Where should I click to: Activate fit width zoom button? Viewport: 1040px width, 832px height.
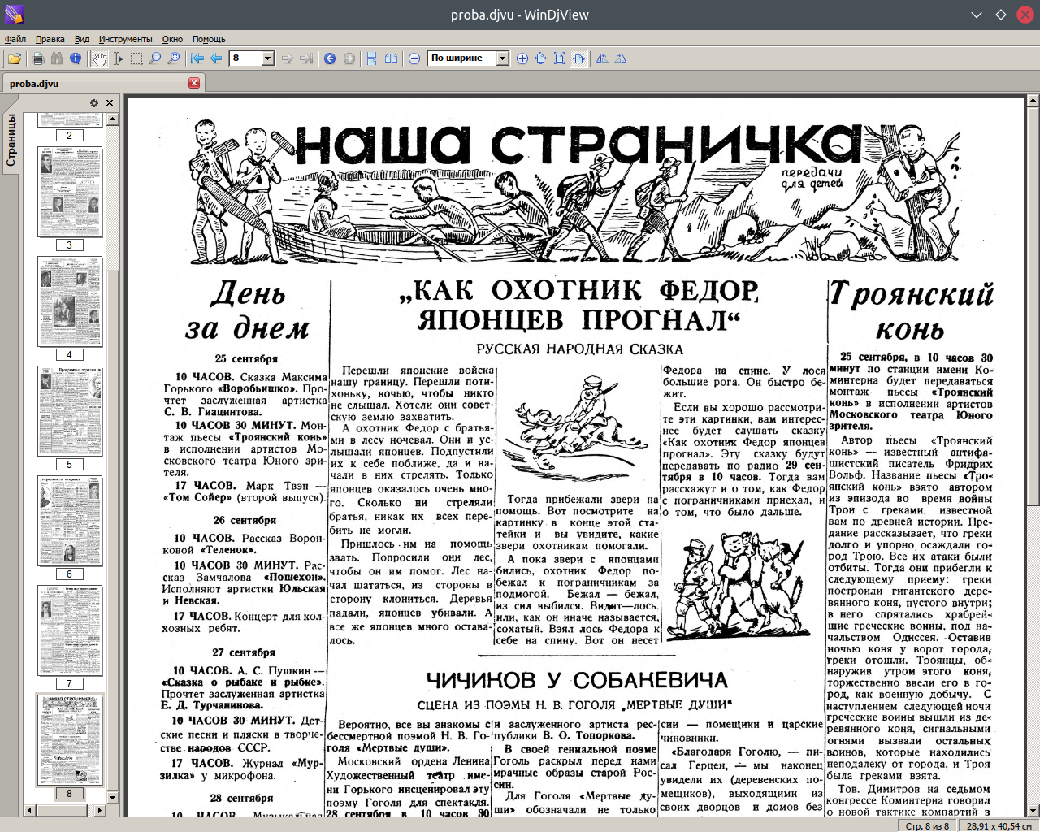tap(578, 58)
